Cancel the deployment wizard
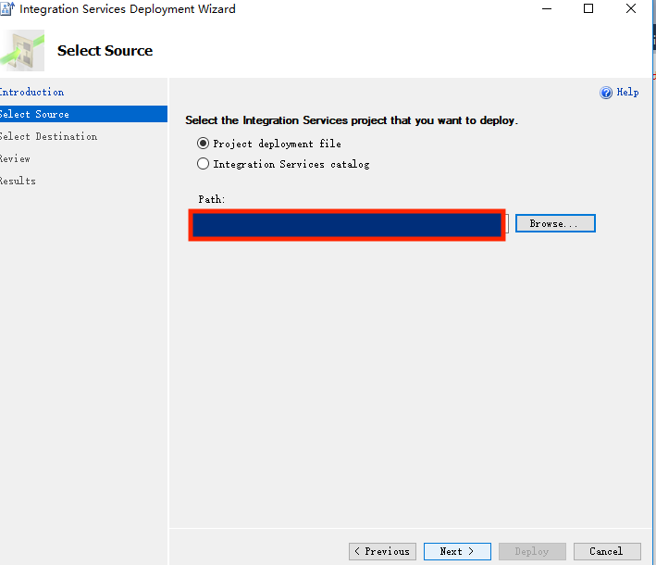The height and width of the screenshot is (565, 656). [x=606, y=551]
